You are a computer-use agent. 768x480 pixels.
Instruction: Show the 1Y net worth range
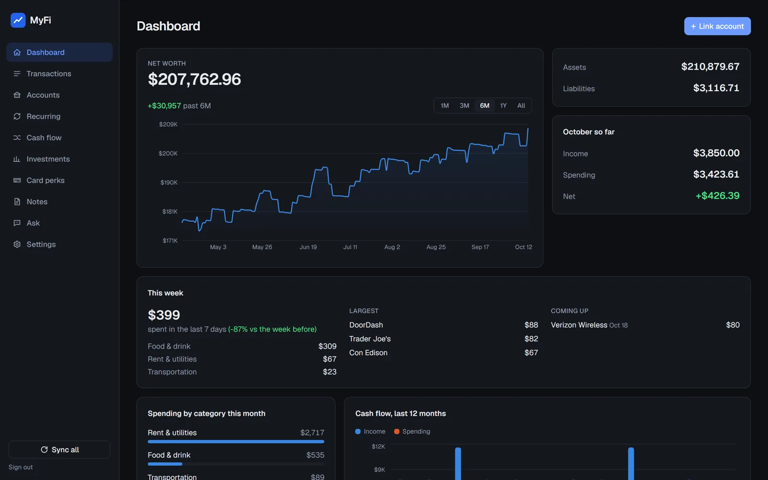coord(504,106)
